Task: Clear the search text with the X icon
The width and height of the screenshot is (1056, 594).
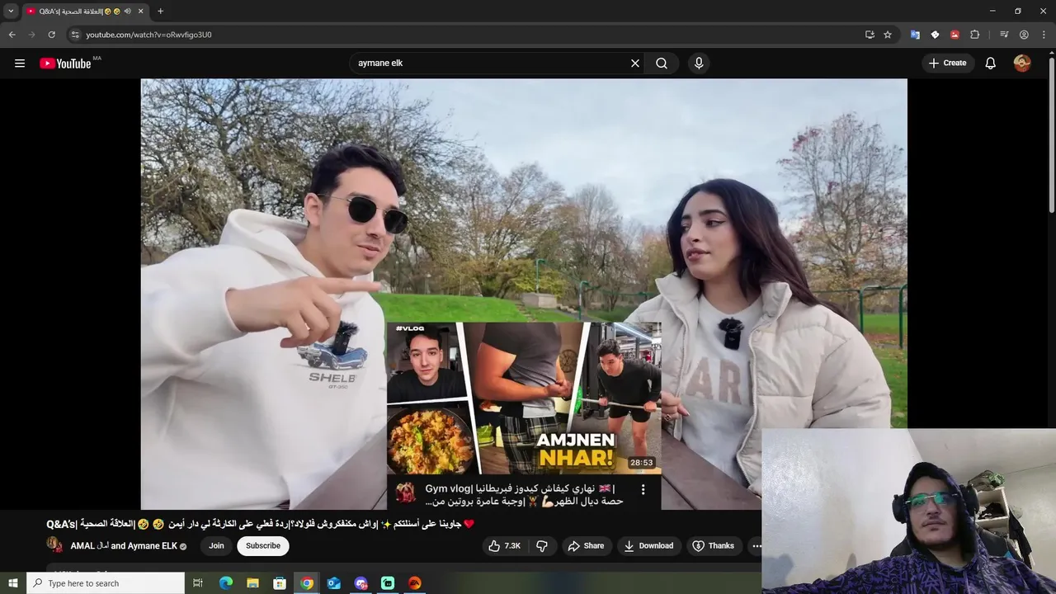Action: 635,63
